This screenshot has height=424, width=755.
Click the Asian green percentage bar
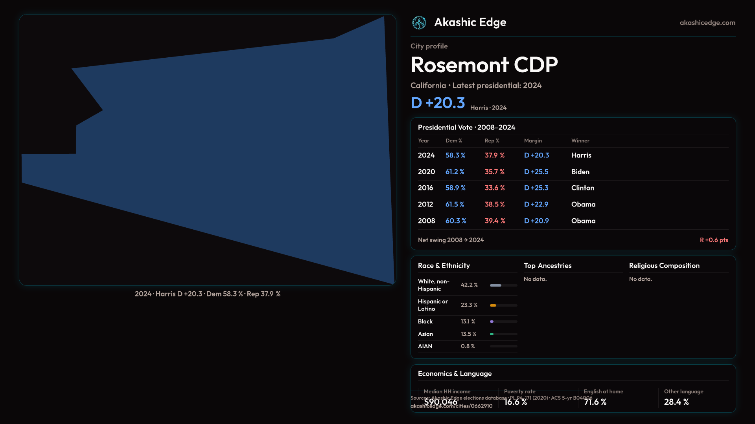(492, 334)
